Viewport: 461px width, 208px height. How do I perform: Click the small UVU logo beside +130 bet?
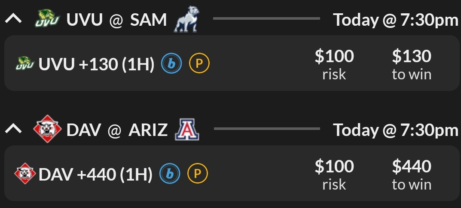tap(25, 64)
